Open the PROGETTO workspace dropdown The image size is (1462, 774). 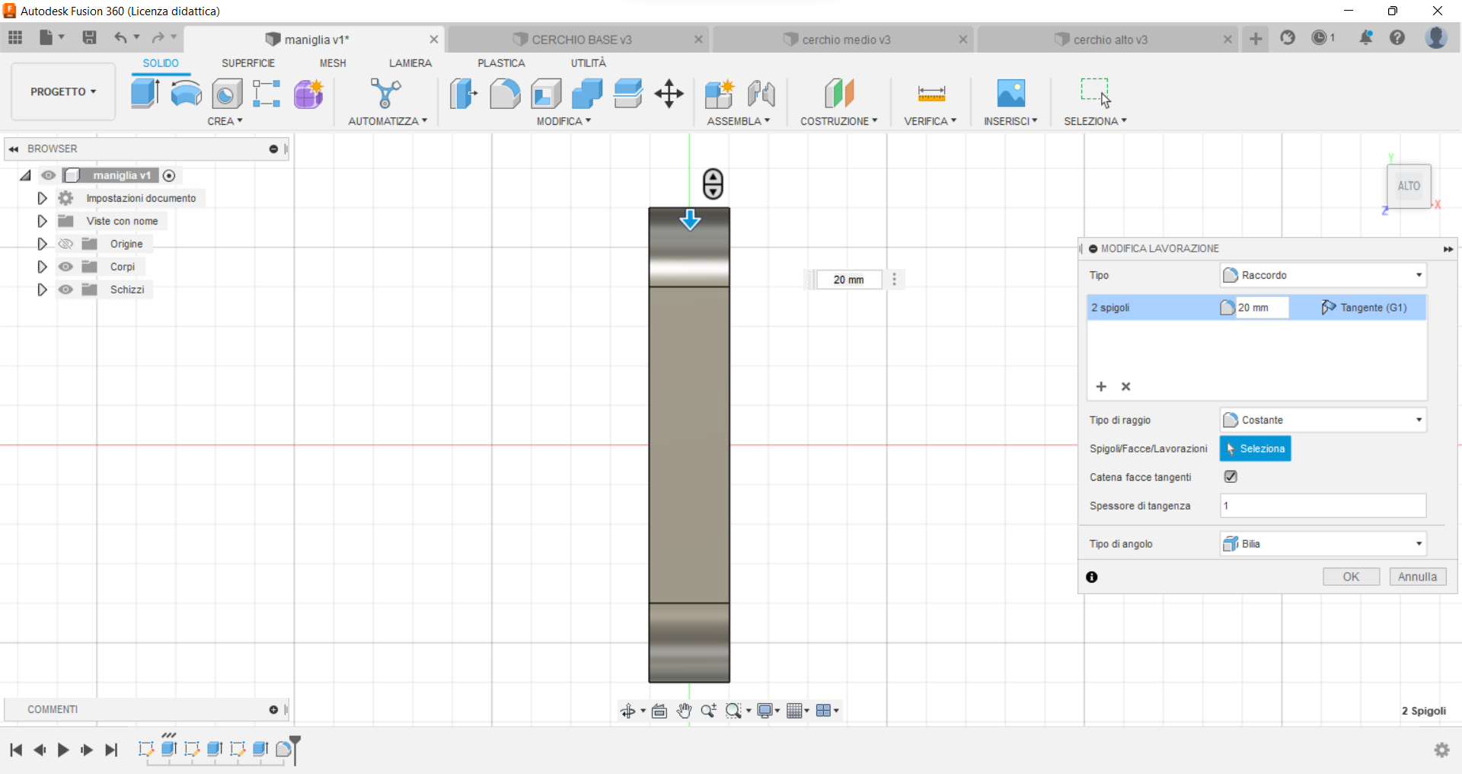point(63,91)
